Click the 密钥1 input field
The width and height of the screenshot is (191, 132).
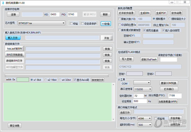(x=135, y=74)
